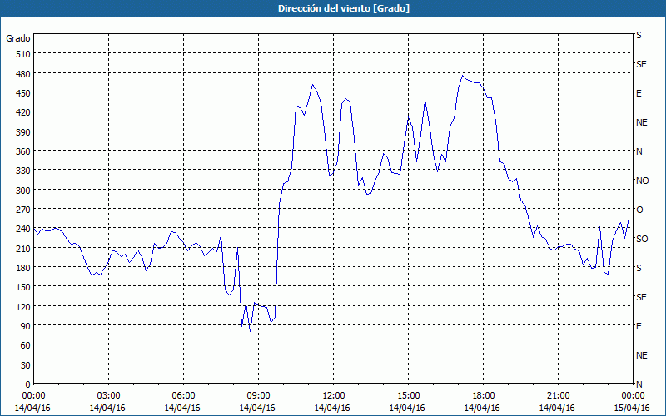
Task: Click the 14/04/16 date beneath 21:00
Action: click(x=557, y=408)
